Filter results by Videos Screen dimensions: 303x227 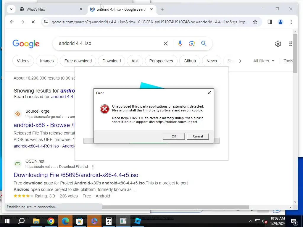tap(23, 61)
